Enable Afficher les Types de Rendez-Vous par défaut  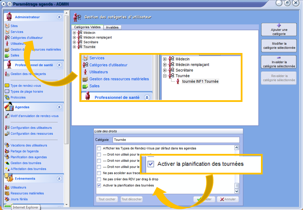click(x=99, y=148)
